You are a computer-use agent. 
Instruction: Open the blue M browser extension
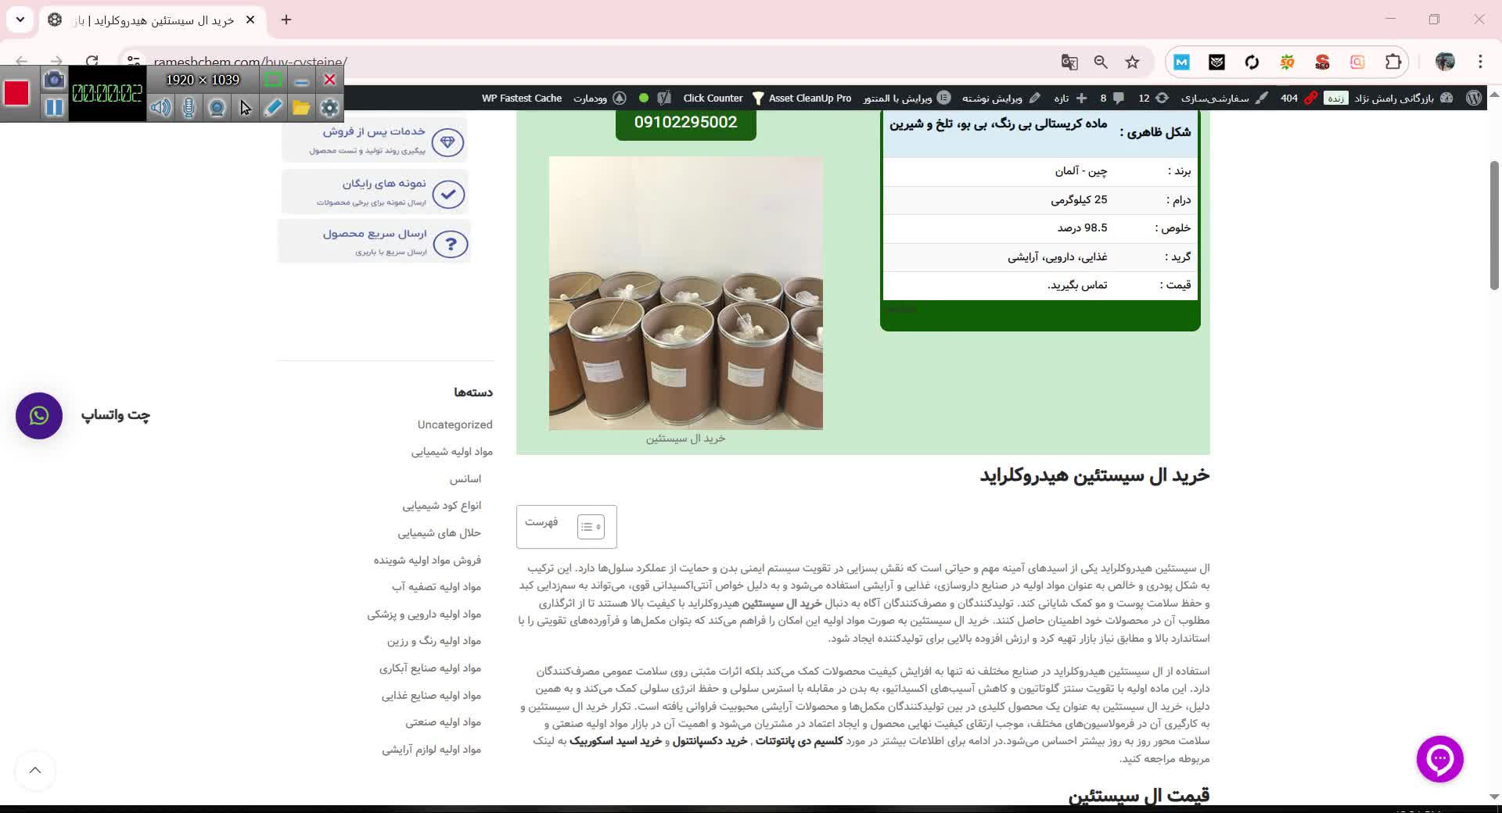click(x=1181, y=62)
